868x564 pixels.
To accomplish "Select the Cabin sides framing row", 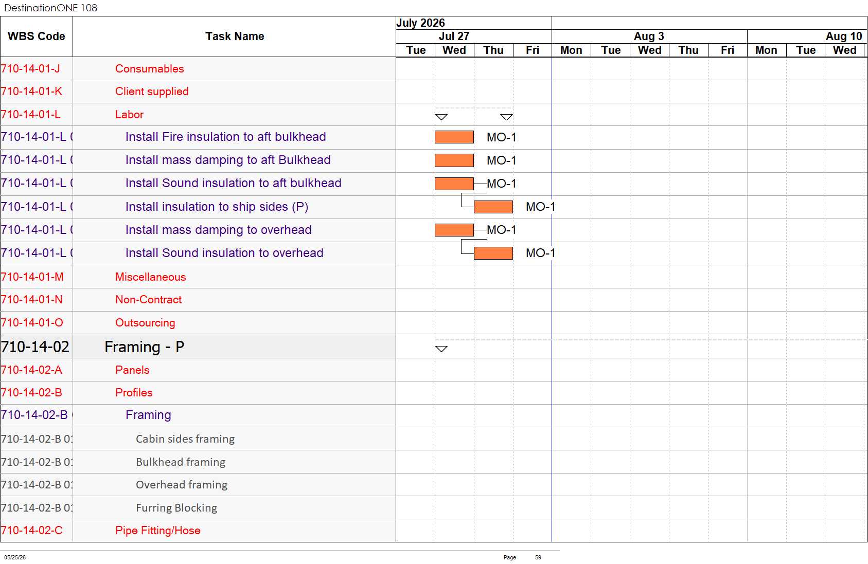I will pos(198,439).
